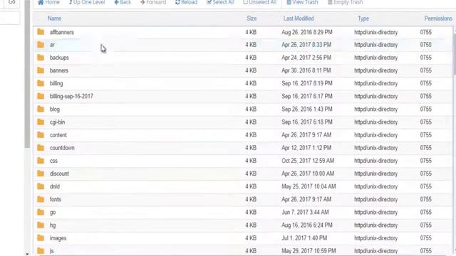
Task: Click the hg folder icon
Action: point(41,225)
